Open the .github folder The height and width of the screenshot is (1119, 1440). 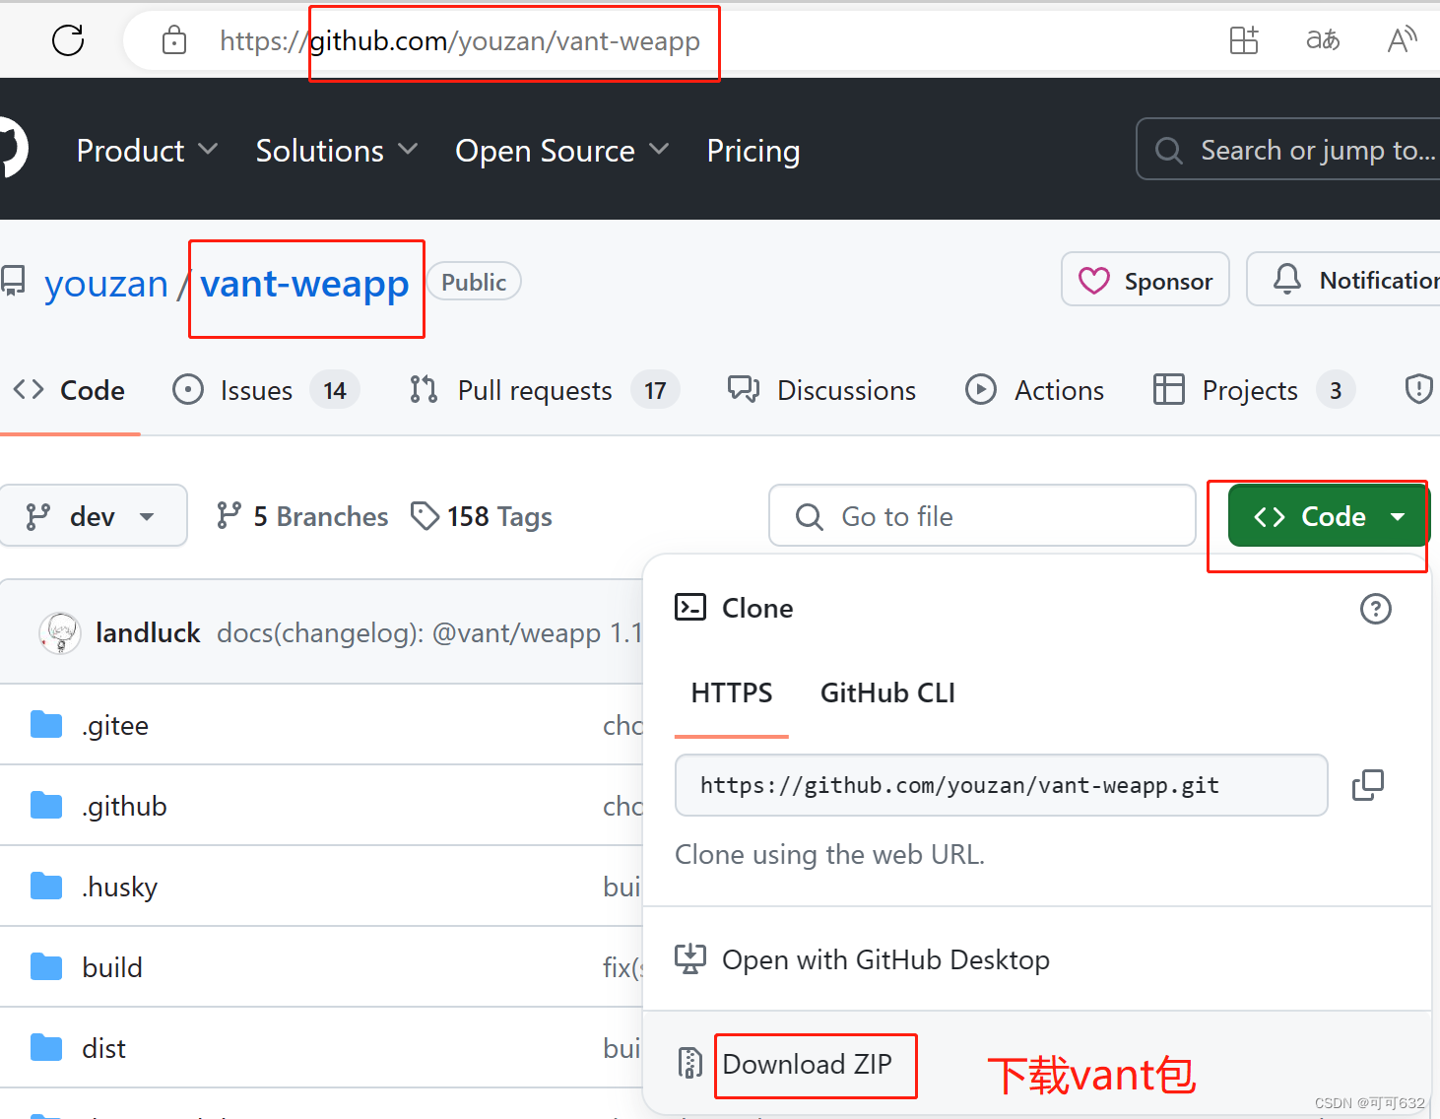(124, 806)
